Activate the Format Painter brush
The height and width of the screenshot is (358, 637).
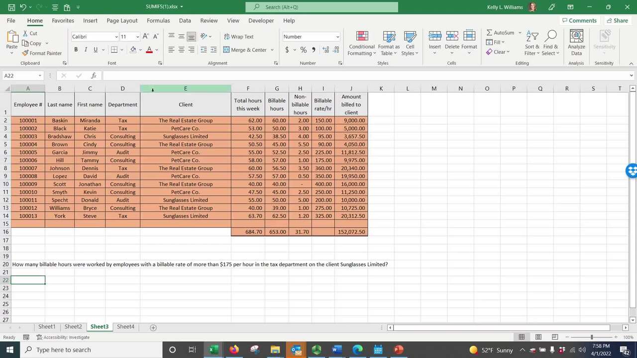[x=42, y=53]
